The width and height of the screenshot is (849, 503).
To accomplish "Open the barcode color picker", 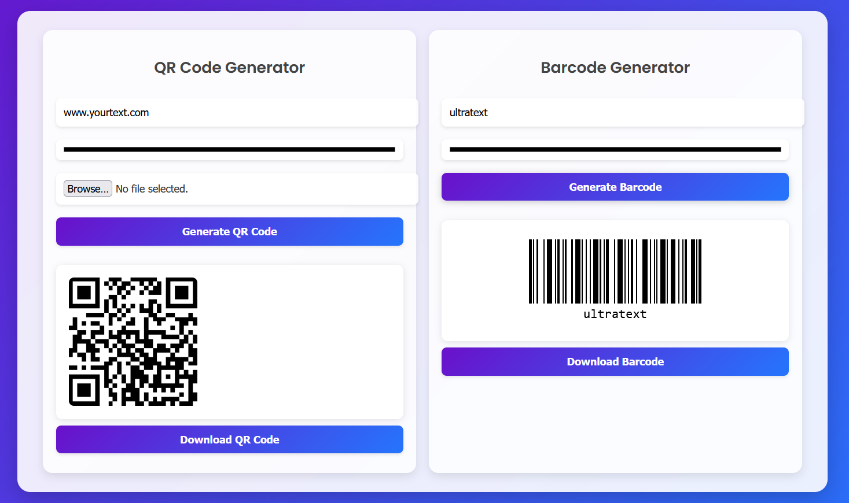I will pyautogui.click(x=615, y=150).
